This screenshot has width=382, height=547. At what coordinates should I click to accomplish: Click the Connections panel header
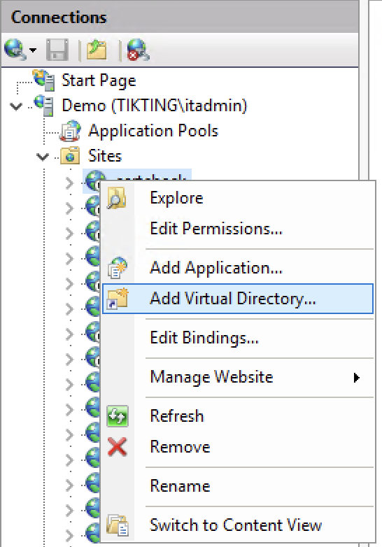click(180, 17)
